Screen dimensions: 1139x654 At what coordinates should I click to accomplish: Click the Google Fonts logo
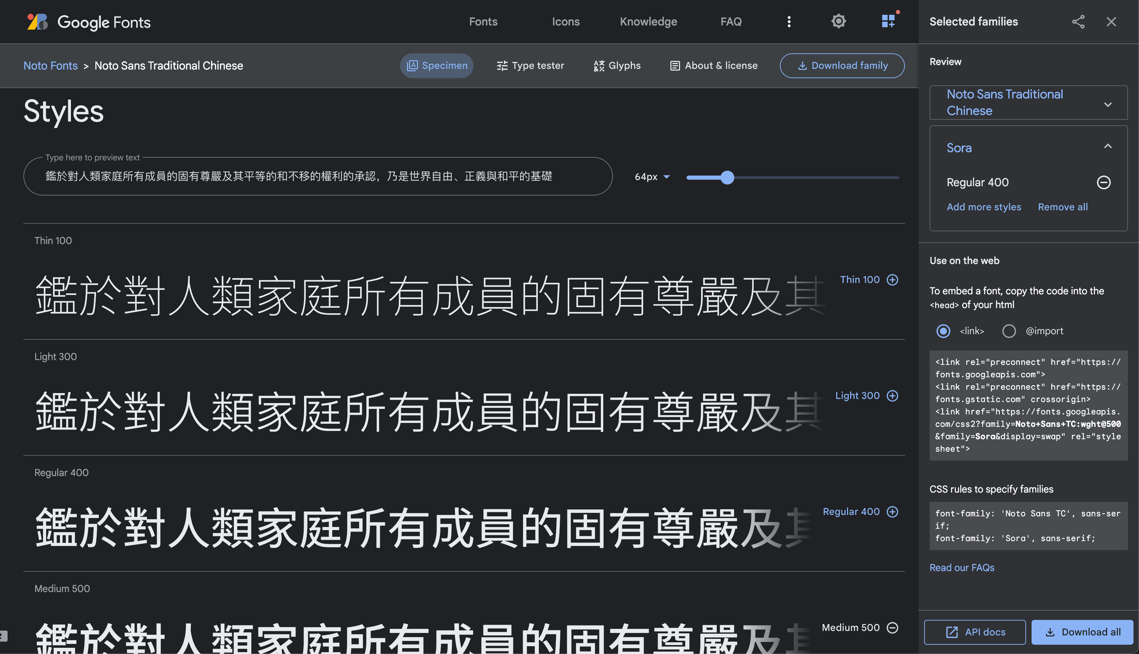coord(88,22)
